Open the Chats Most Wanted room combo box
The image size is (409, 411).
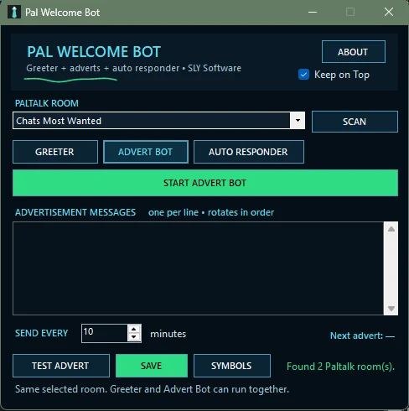(158, 121)
